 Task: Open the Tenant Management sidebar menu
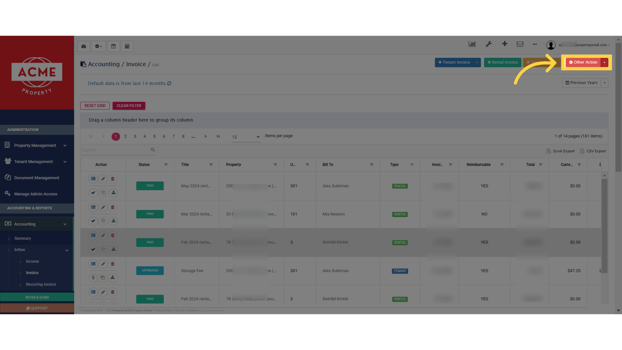pos(33,161)
